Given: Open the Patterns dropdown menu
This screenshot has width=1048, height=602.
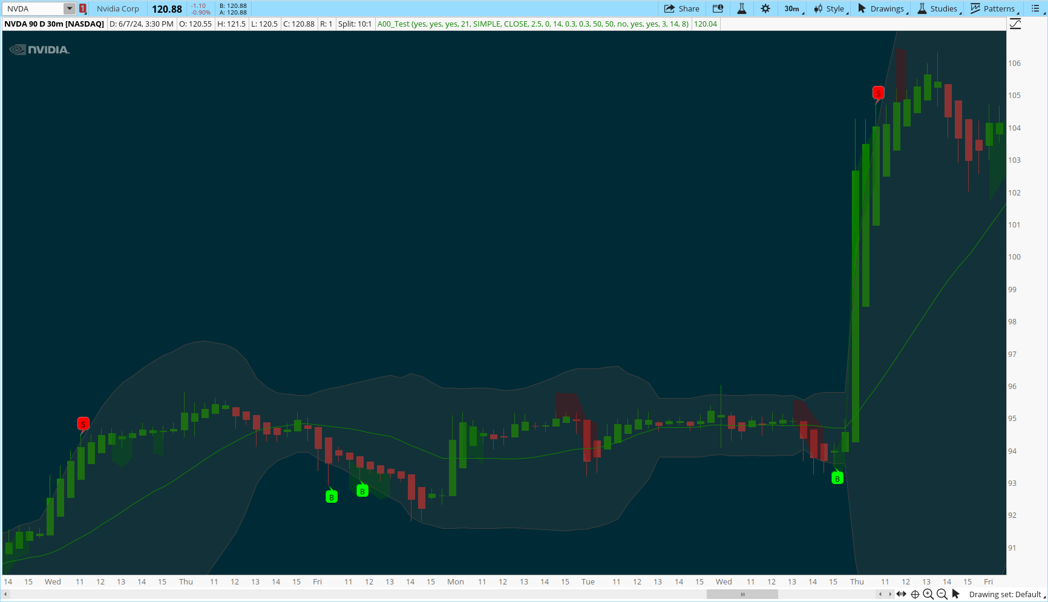Looking at the screenshot, I should pyautogui.click(x=994, y=8).
